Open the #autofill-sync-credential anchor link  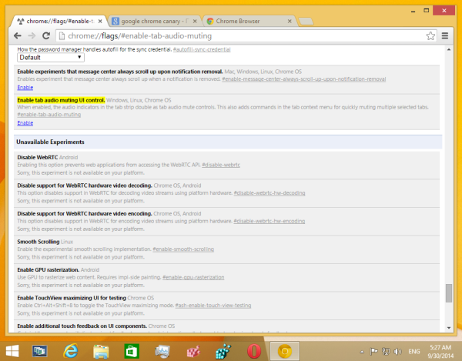202,49
